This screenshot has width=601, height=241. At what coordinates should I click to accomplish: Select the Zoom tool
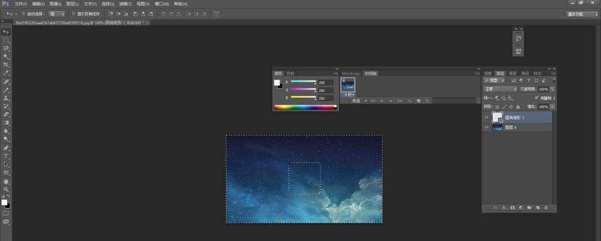coord(6,189)
